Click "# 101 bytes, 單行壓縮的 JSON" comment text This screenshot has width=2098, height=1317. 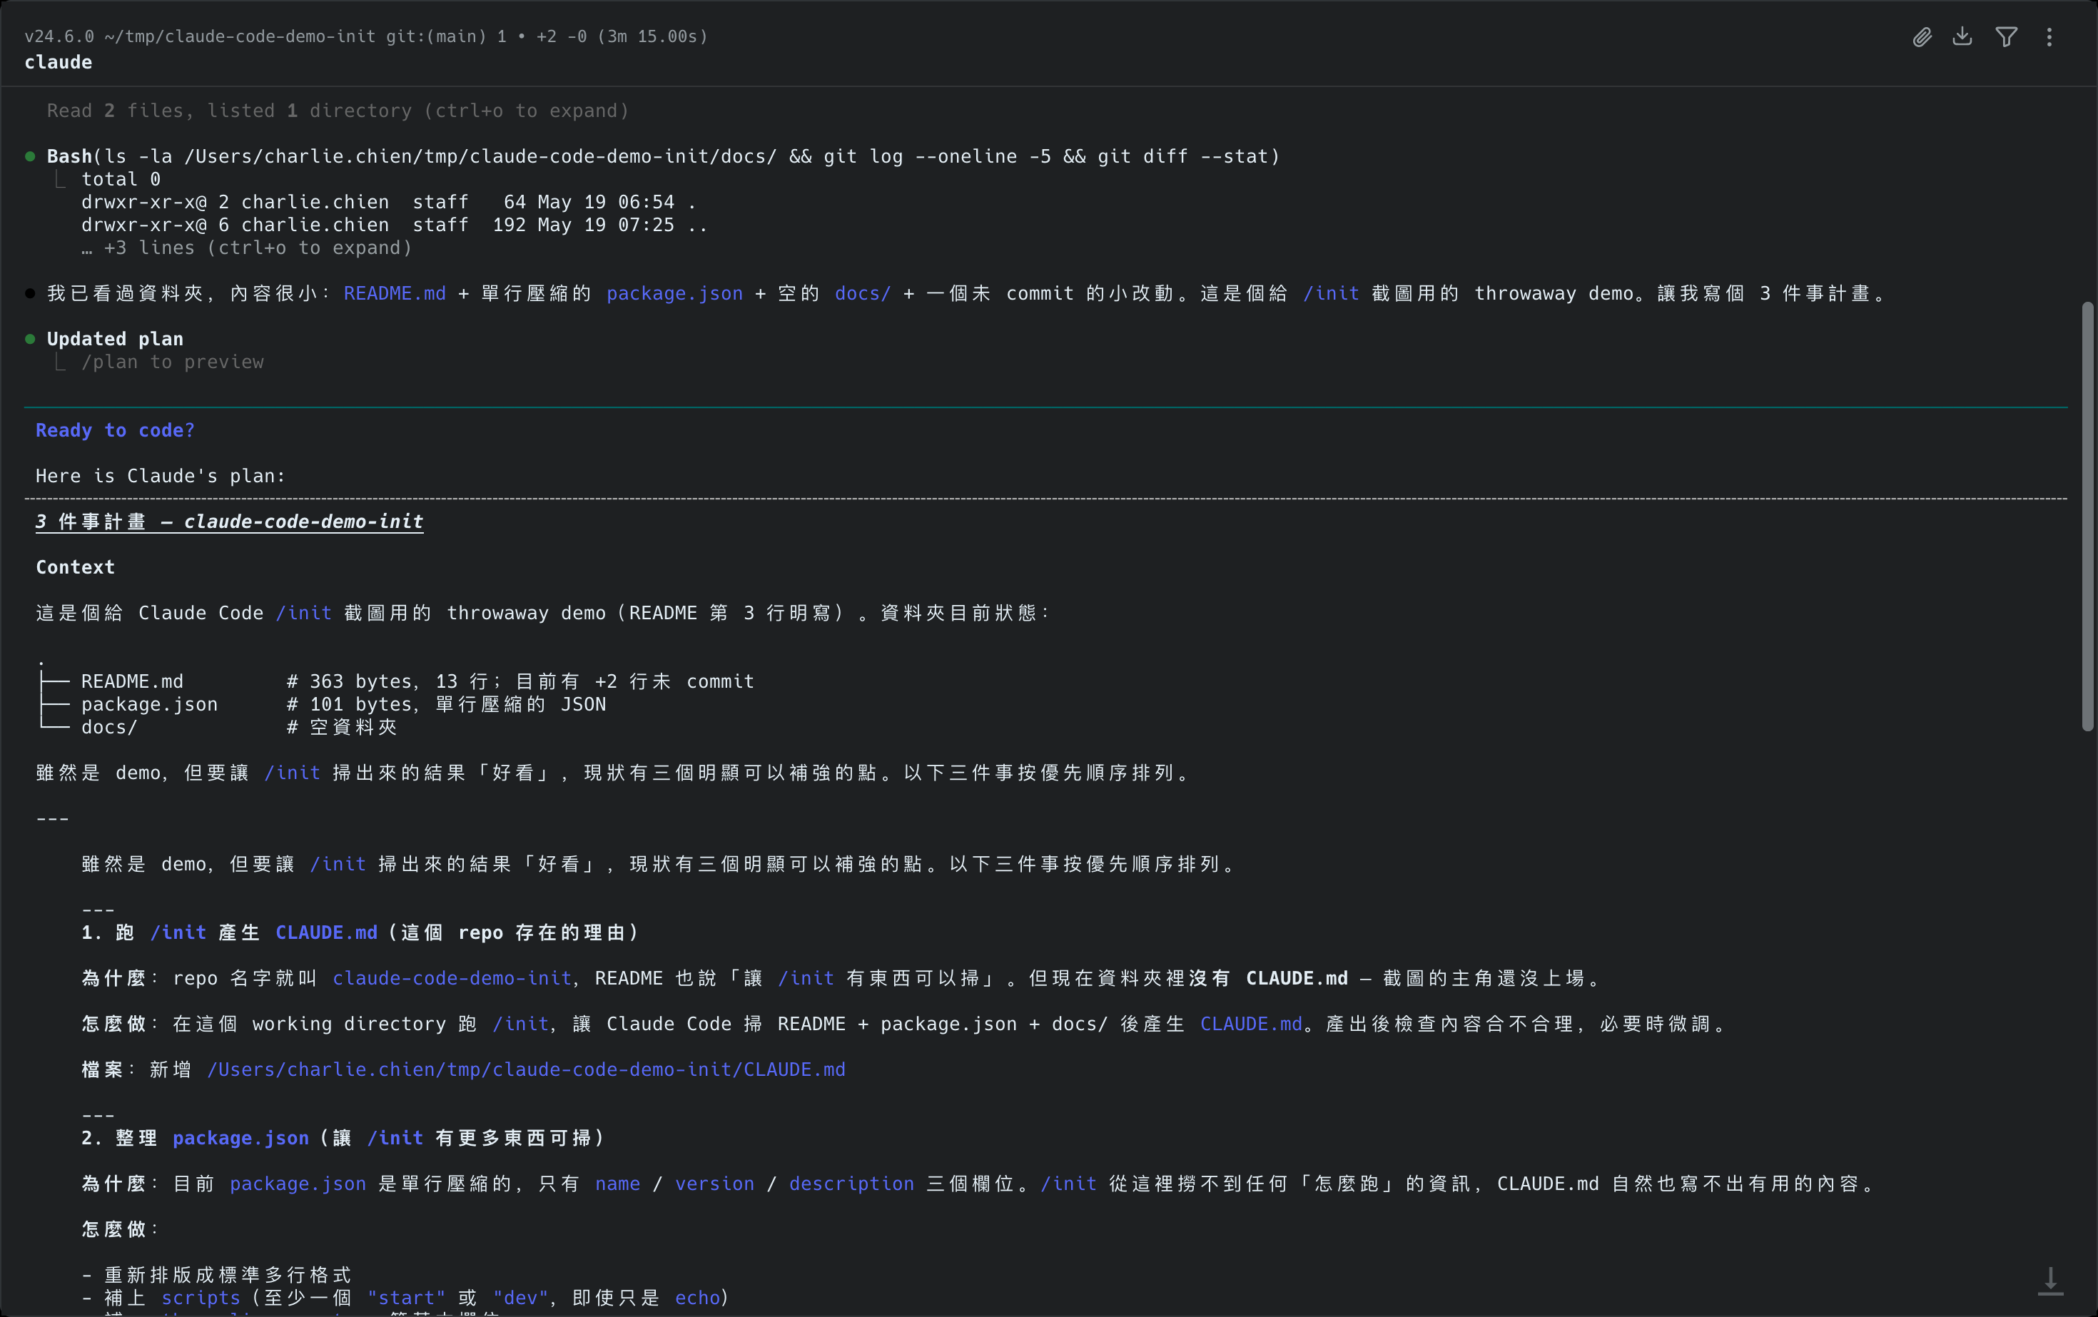tap(446, 705)
